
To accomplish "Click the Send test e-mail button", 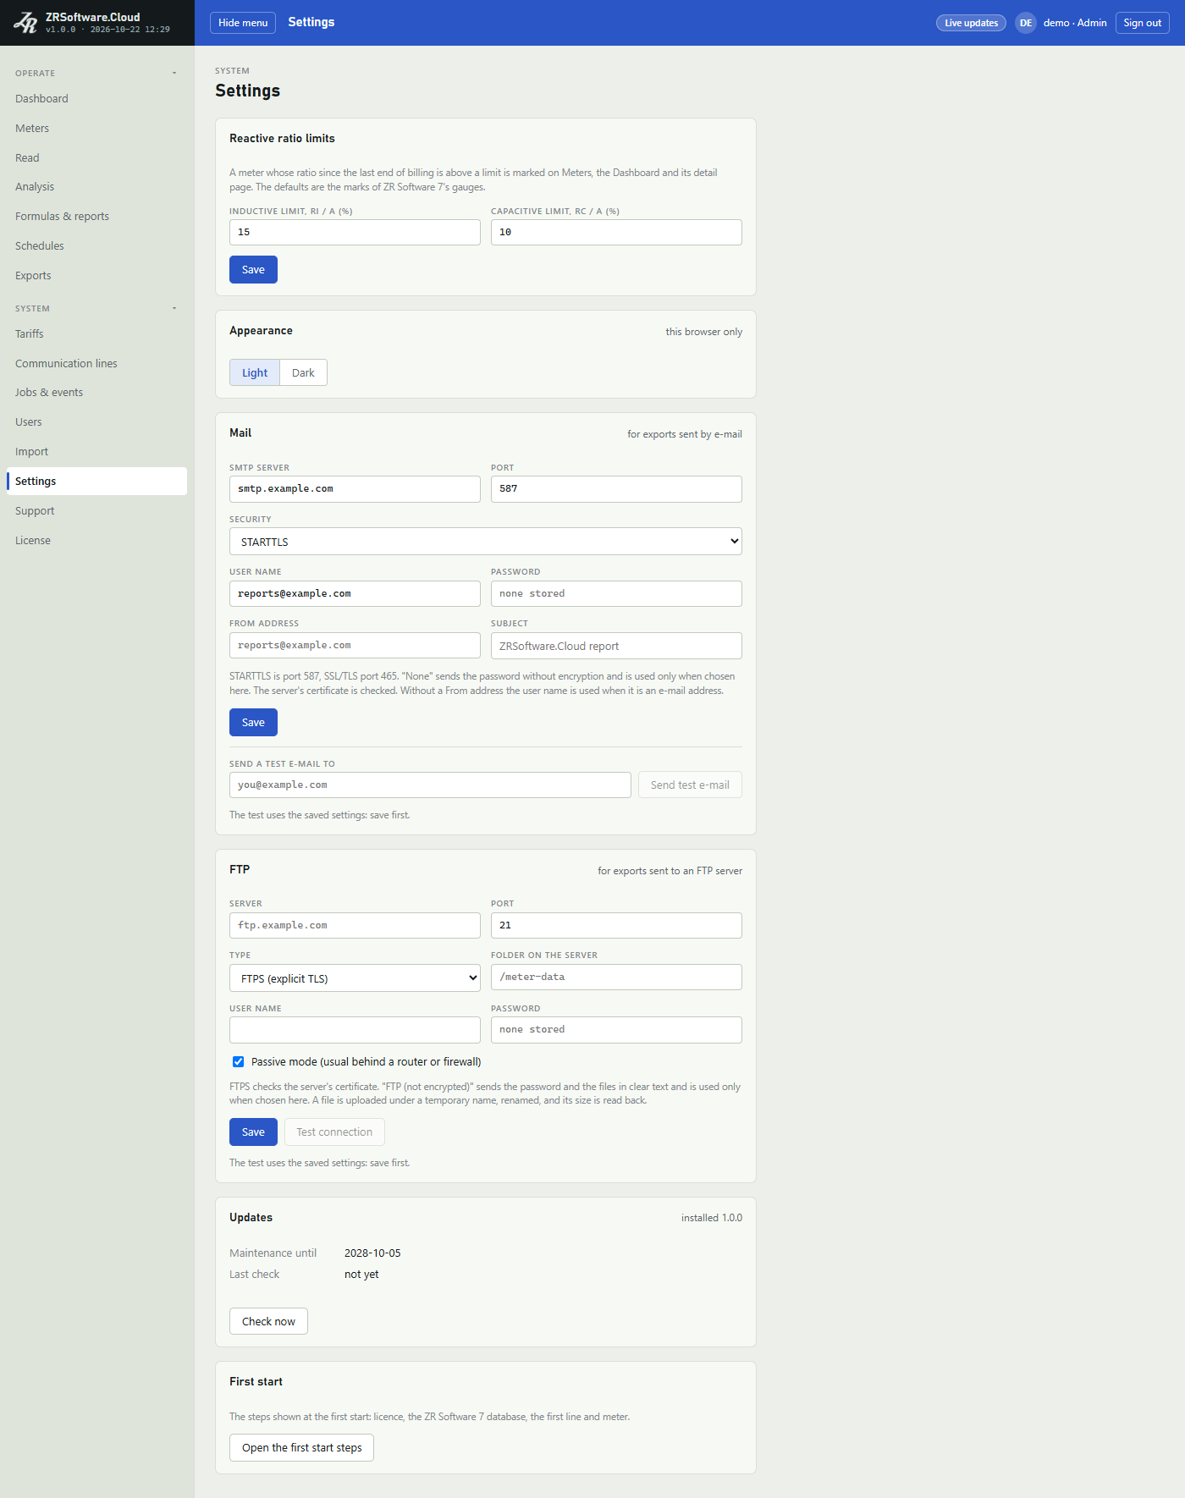I will click(690, 785).
